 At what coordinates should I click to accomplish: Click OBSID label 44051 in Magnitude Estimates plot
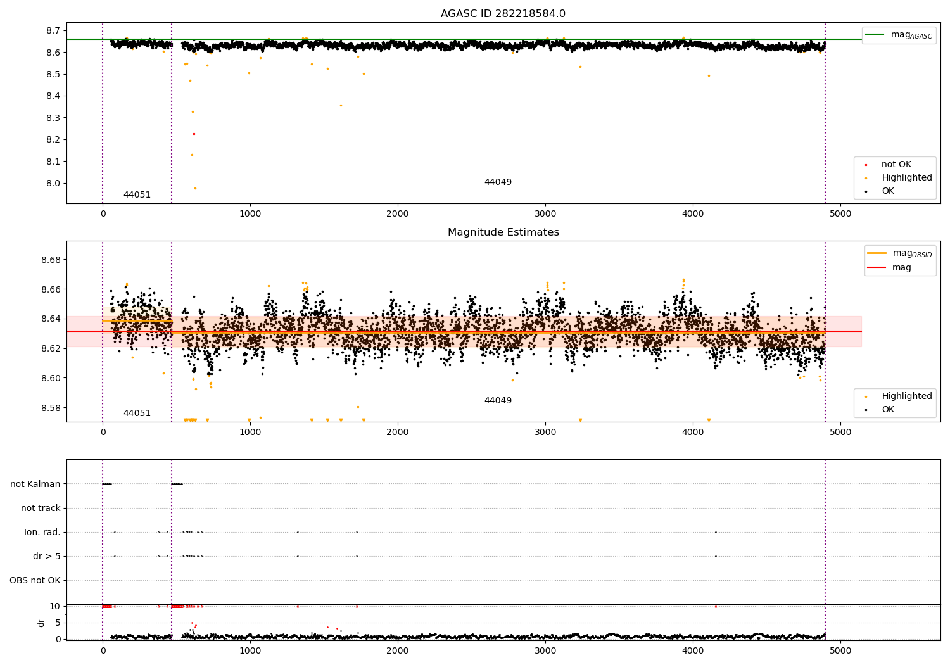[137, 414]
